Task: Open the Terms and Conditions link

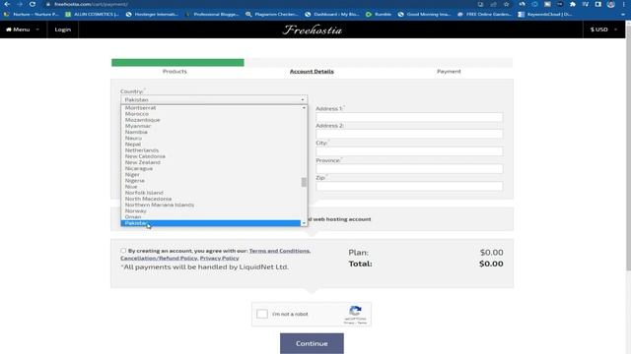Action: [279, 251]
